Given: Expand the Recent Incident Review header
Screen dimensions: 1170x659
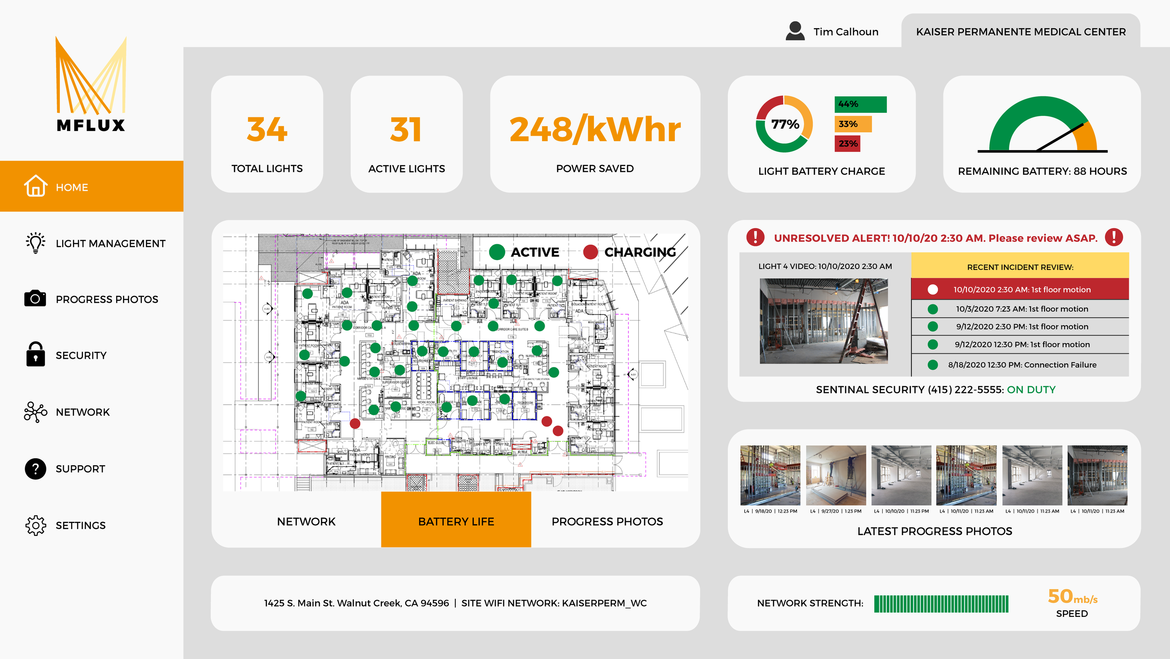Looking at the screenshot, I should pyautogui.click(x=1022, y=267).
